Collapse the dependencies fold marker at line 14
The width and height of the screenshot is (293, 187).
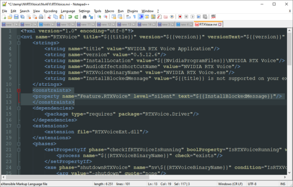19,108
